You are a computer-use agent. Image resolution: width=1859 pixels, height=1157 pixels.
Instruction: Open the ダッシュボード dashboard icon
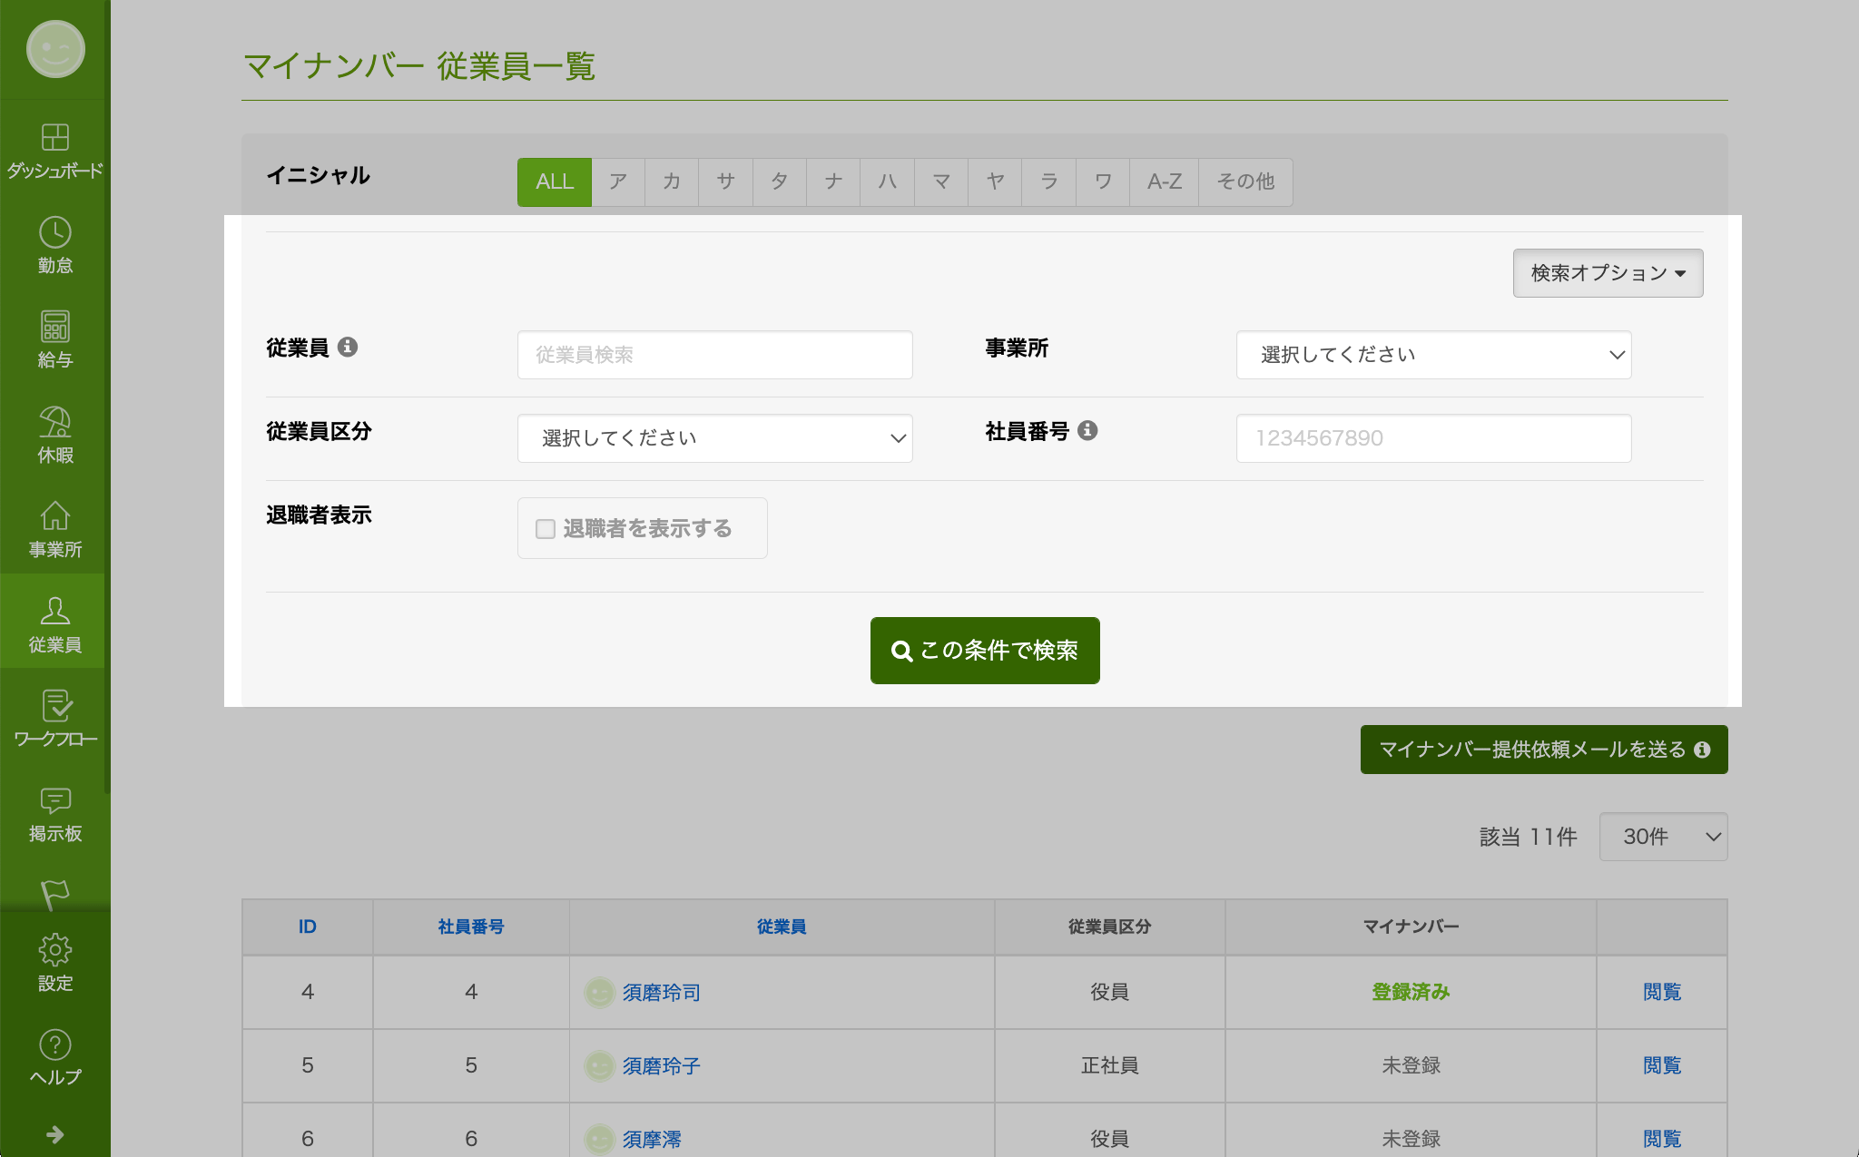point(54,138)
